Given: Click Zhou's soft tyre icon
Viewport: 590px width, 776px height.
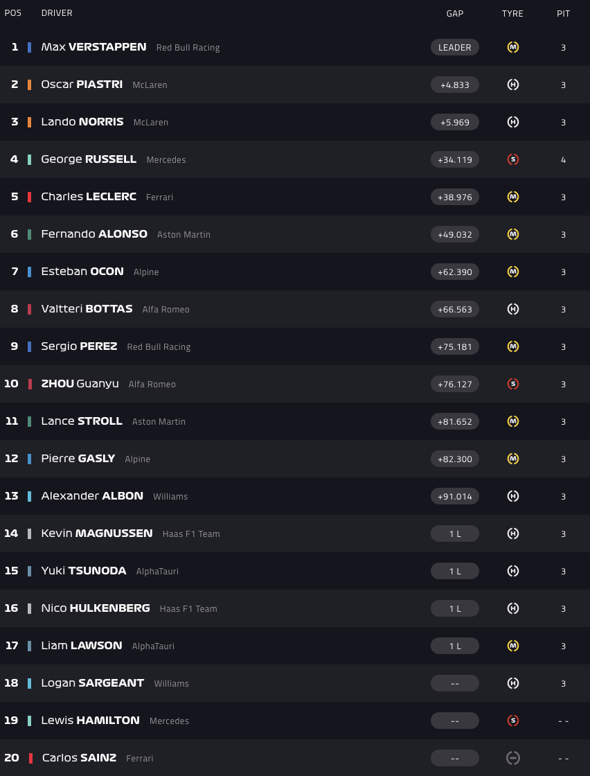Looking at the screenshot, I should pyautogui.click(x=513, y=384).
